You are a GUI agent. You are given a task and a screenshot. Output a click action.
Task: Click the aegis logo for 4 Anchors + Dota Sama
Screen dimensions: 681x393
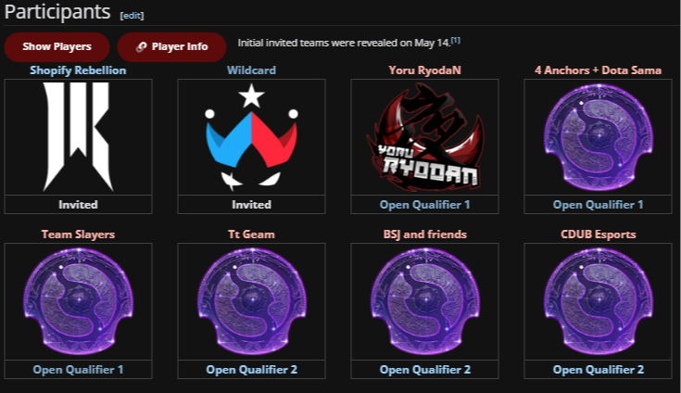(598, 137)
